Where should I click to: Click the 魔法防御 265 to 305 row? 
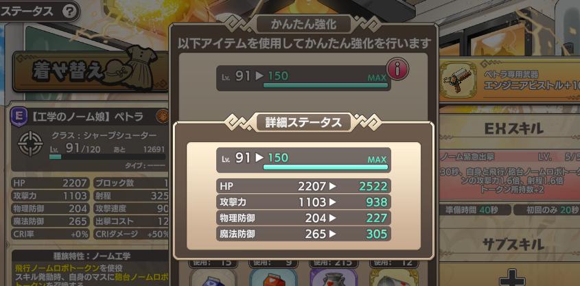pos(303,234)
